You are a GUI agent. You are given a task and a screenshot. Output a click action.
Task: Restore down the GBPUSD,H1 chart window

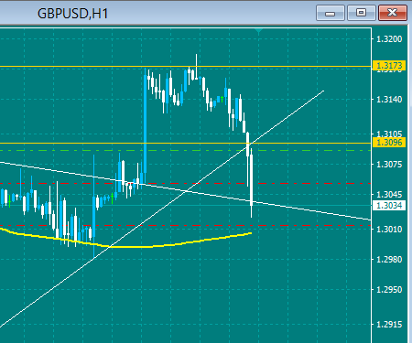362,13
